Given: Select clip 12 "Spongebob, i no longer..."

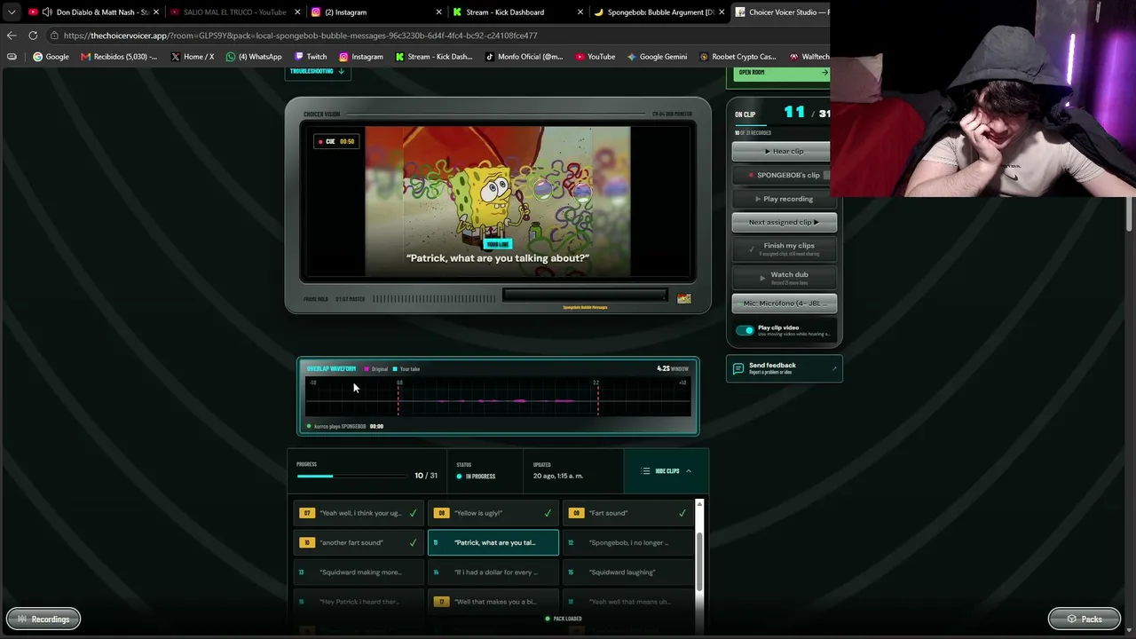Looking at the screenshot, I should tap(628, 542).
